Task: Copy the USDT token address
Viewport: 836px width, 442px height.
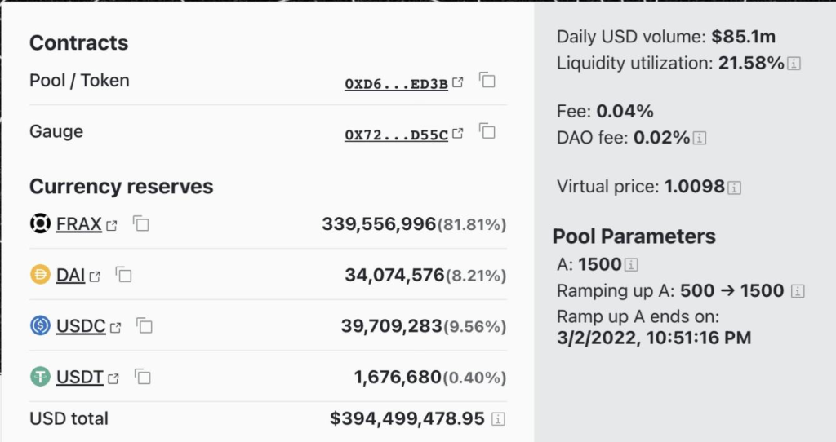Action: pyautogui.click(x=142, y=377)
